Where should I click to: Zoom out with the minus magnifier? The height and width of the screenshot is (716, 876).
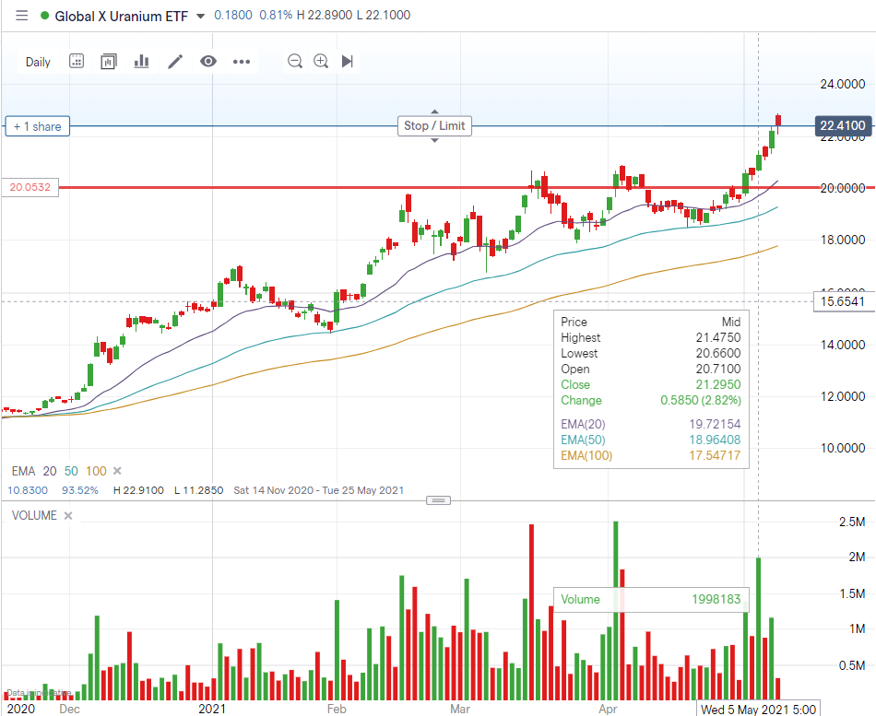click(294, 61)
